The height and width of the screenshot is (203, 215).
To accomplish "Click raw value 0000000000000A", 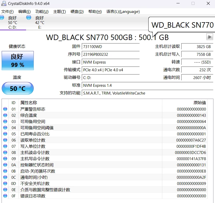I will 191,128.
